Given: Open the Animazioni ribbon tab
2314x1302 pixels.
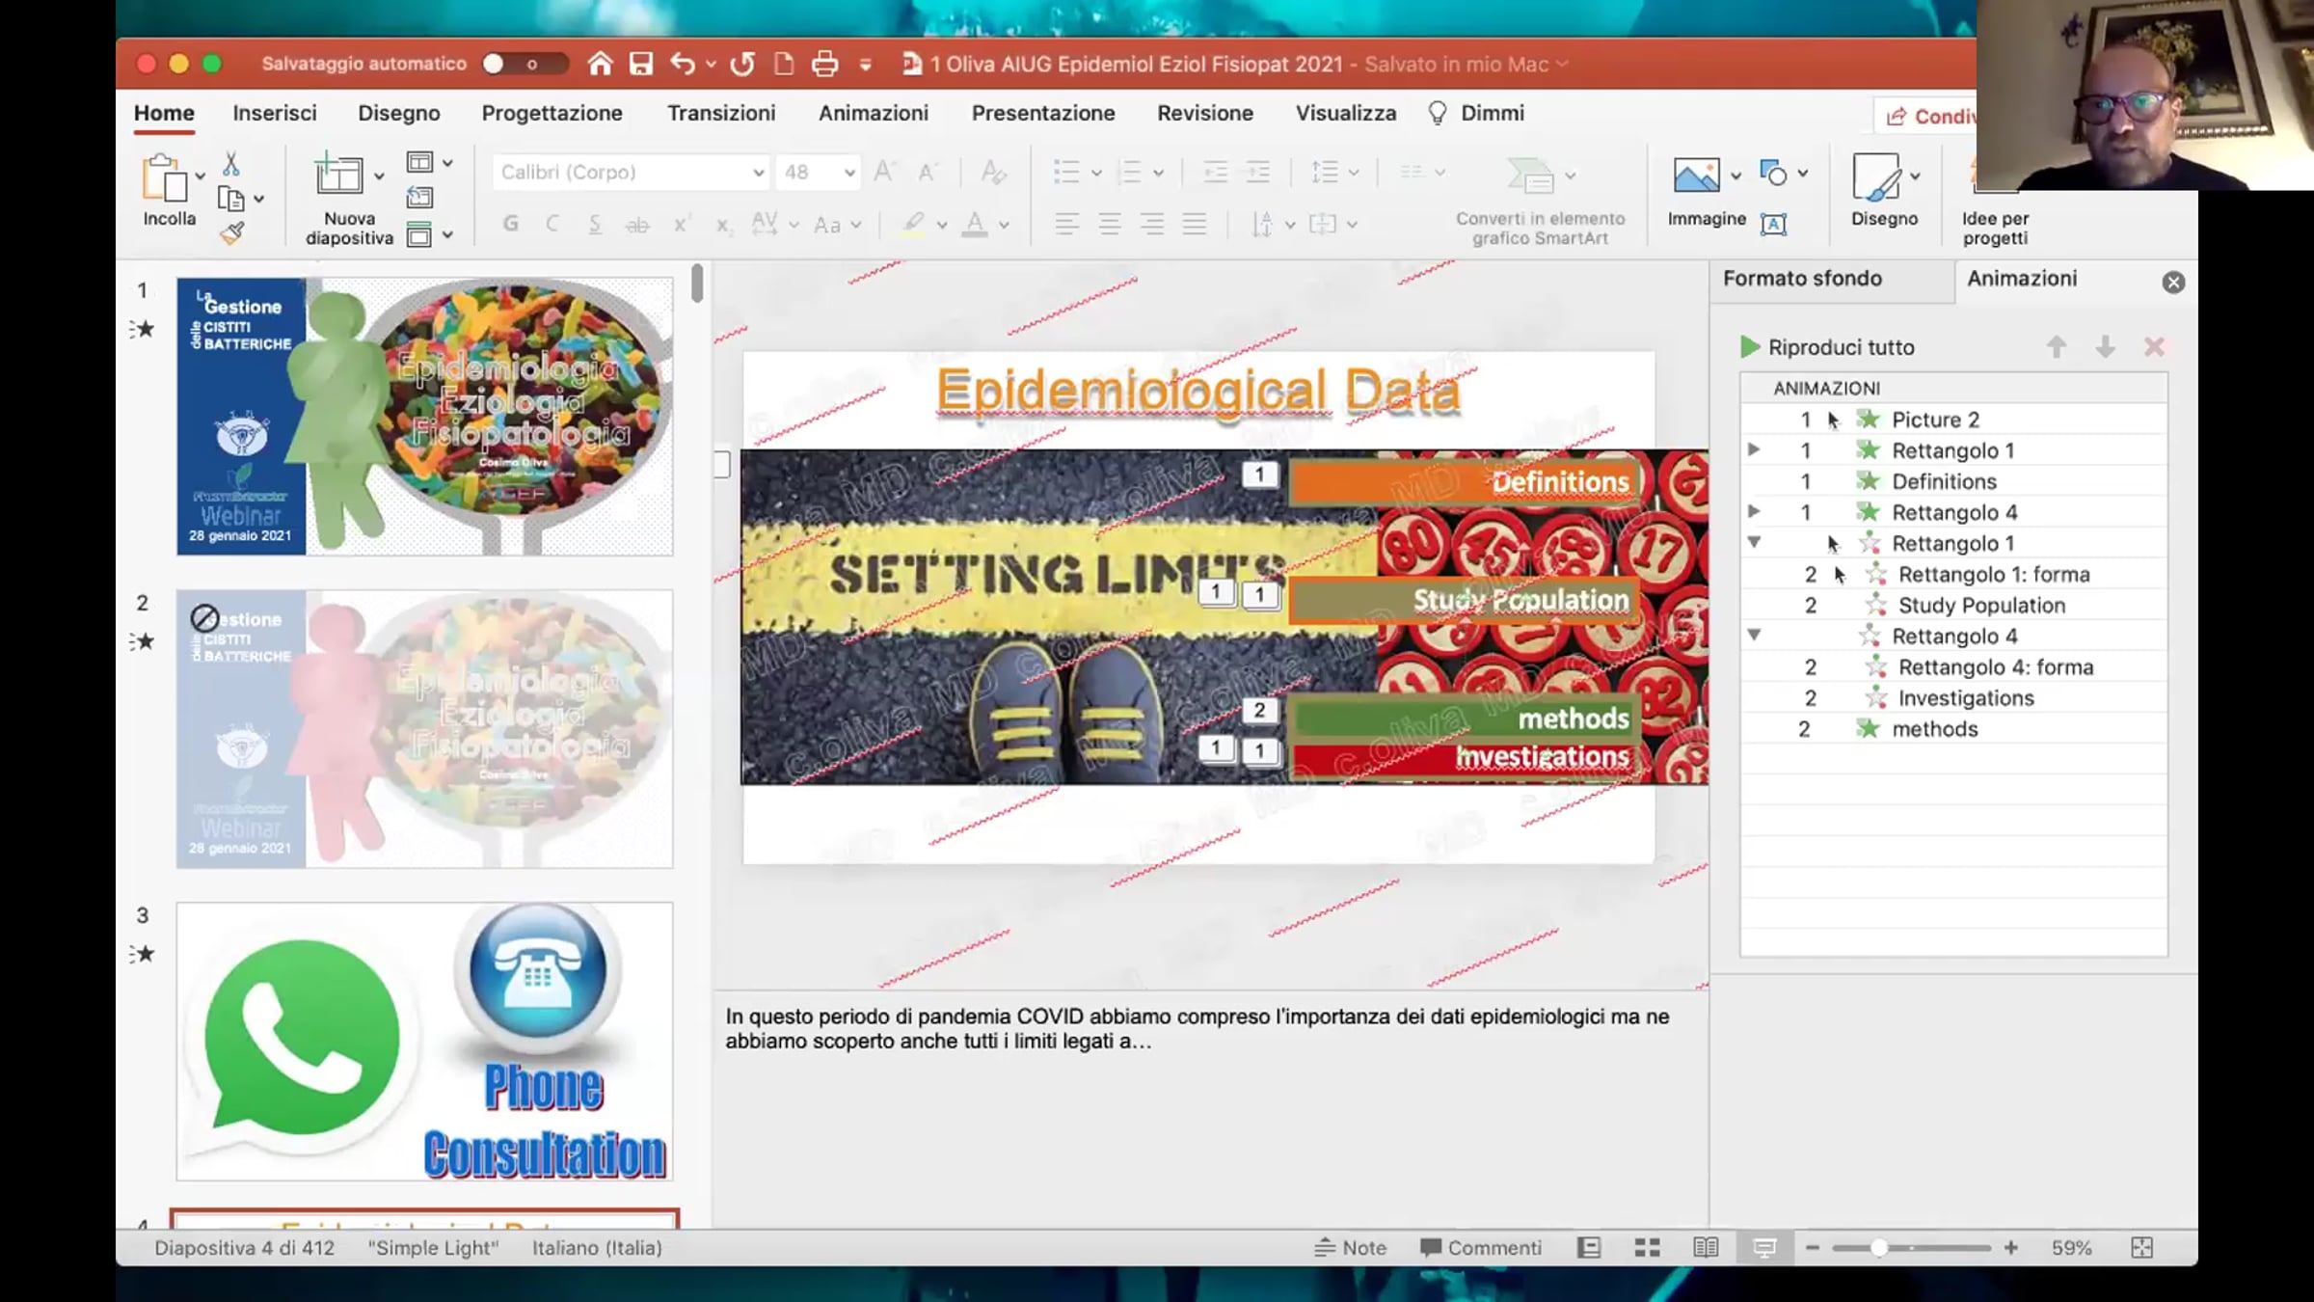Looking at the screenshot, I should [x=874, y=113].
